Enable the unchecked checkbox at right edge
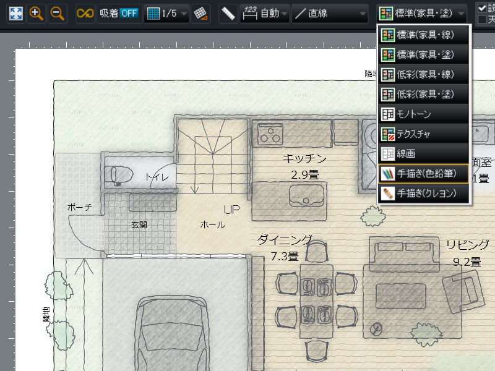 482,19
